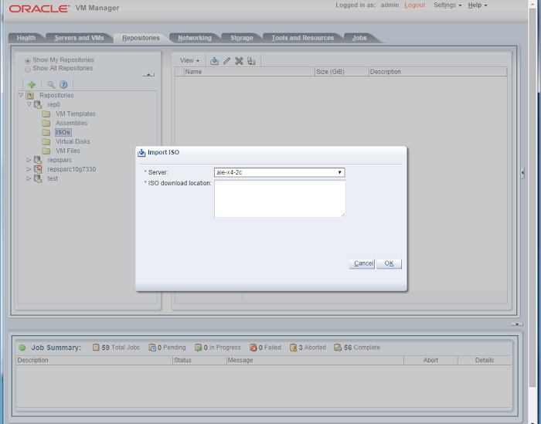Click the Clone ISO toolbar icon

(x=251, y=61)
